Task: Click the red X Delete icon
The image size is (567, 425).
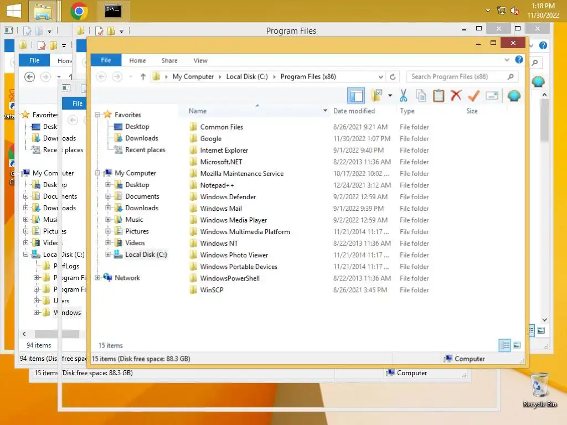Action: point(456,95)
